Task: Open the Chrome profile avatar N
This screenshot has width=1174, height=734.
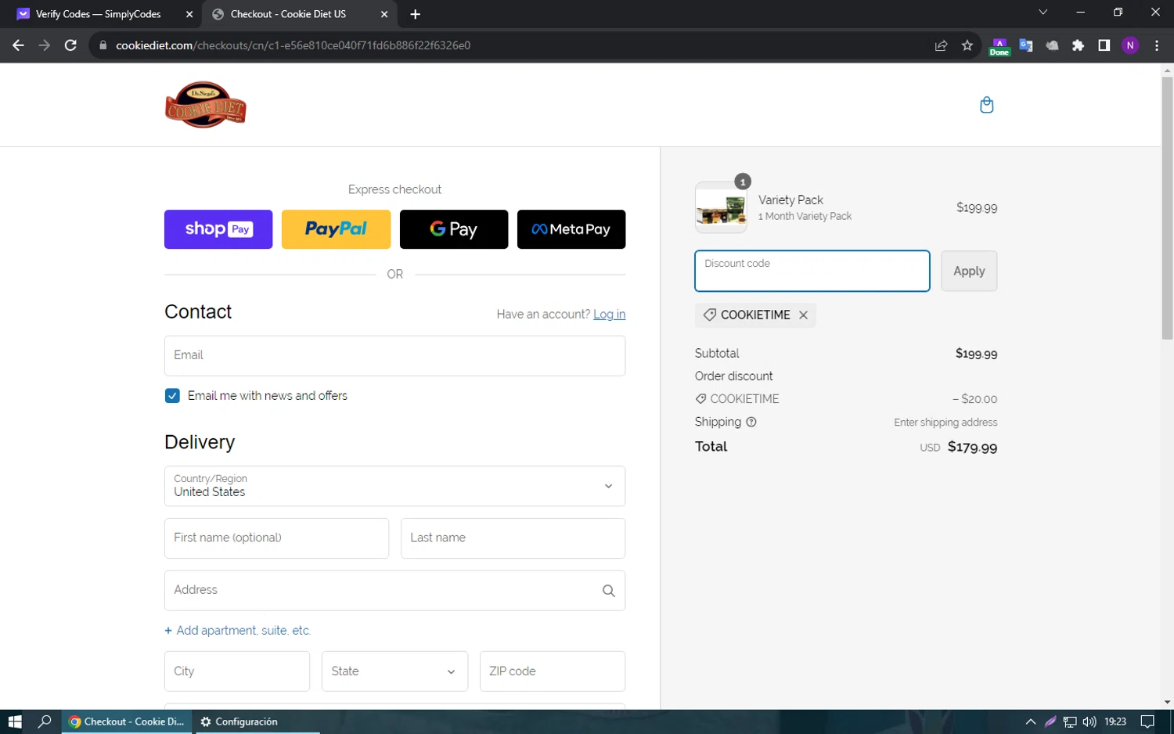Action: [1130, 45]
